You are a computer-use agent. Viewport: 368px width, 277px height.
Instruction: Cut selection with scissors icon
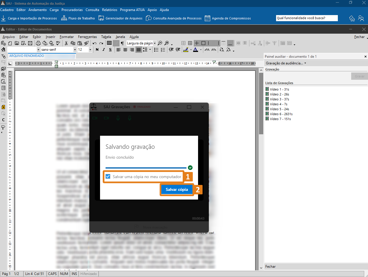66,43
